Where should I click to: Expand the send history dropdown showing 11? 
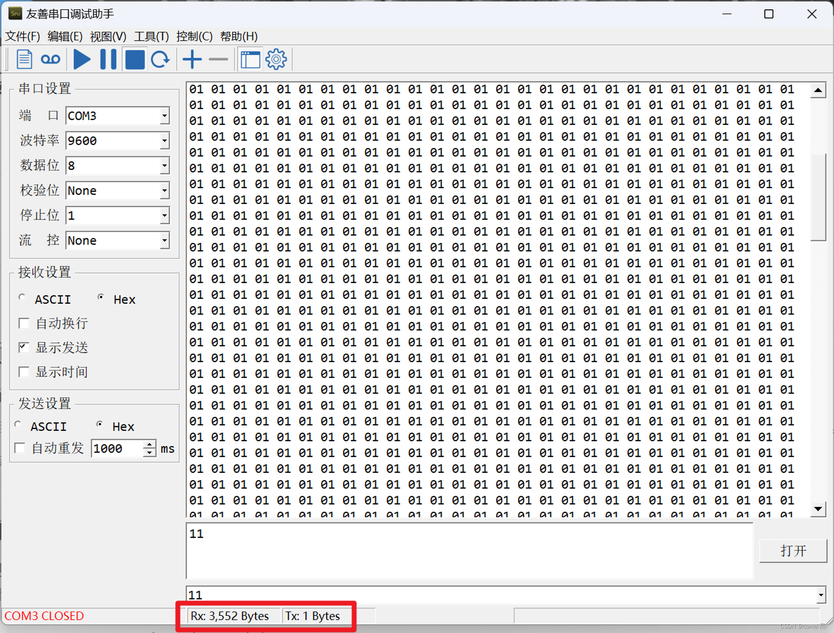pos(821,595)
